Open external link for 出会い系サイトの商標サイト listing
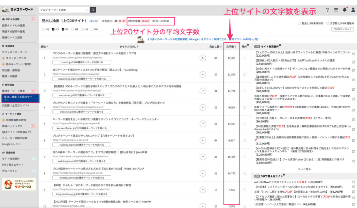 [353, 70]
